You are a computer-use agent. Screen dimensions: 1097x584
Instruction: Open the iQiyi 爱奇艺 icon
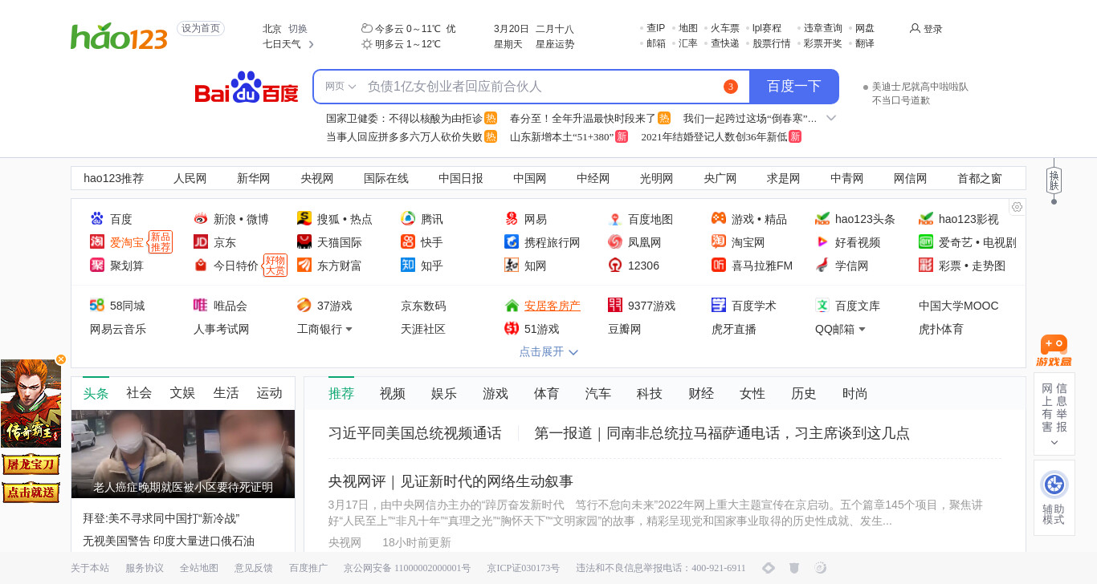pos(926,242)
